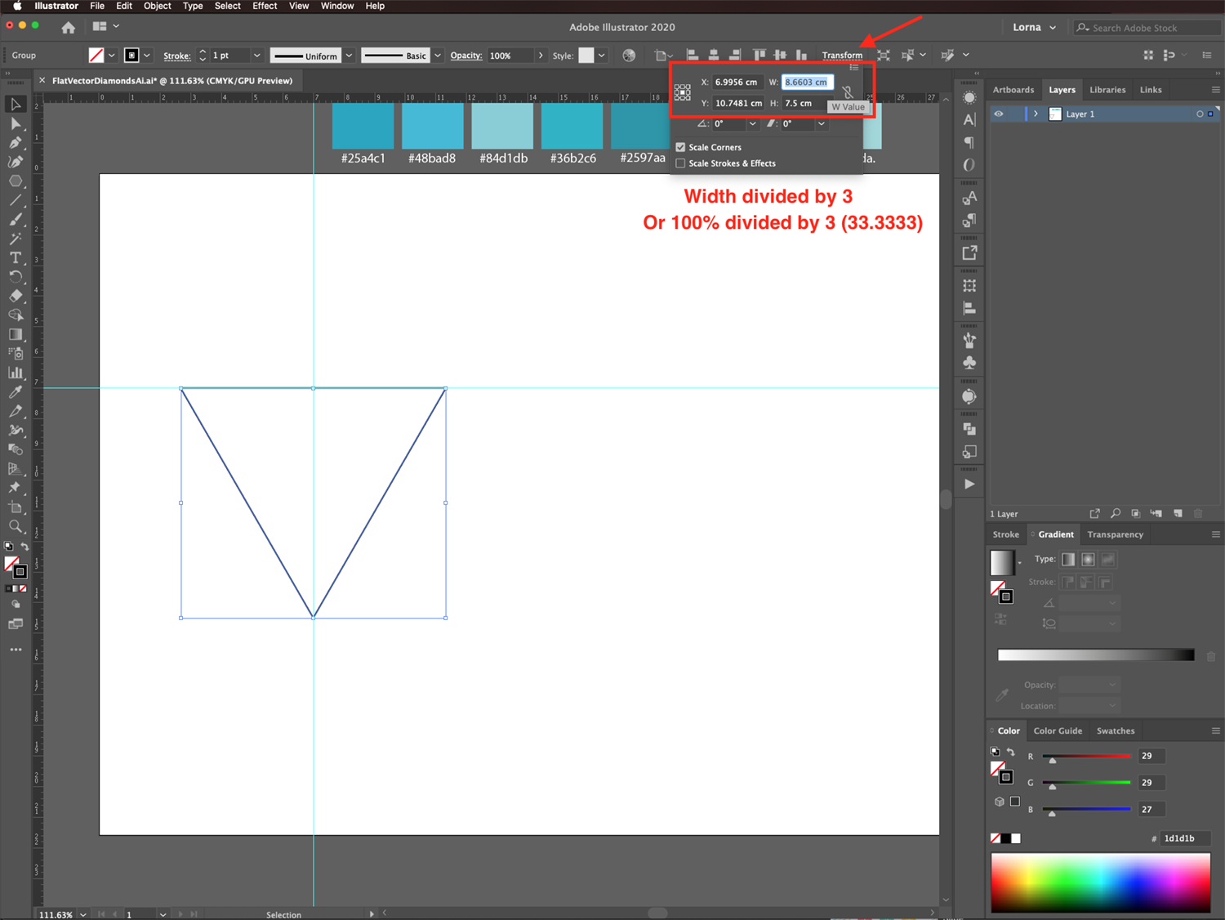The image size is (1225, 920).
Task: Select the Column Graph tool
Action: [x=16, y=373]
